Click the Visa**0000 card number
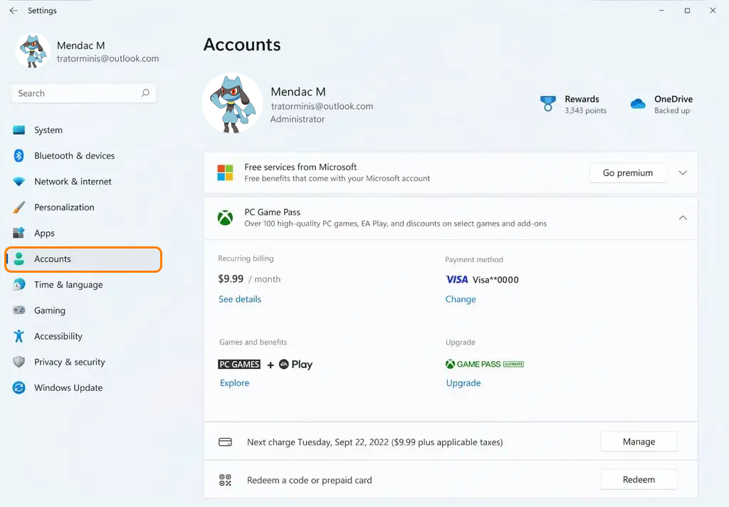Screen dimensions: 729x507 [495, 280]
